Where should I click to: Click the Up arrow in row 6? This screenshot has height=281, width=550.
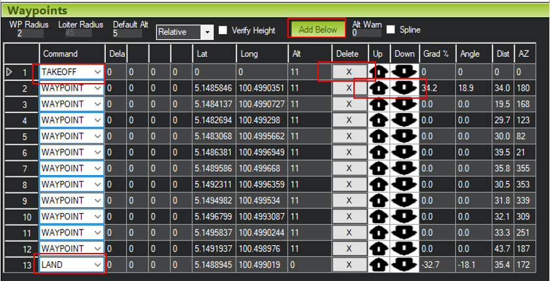(379, 152)
